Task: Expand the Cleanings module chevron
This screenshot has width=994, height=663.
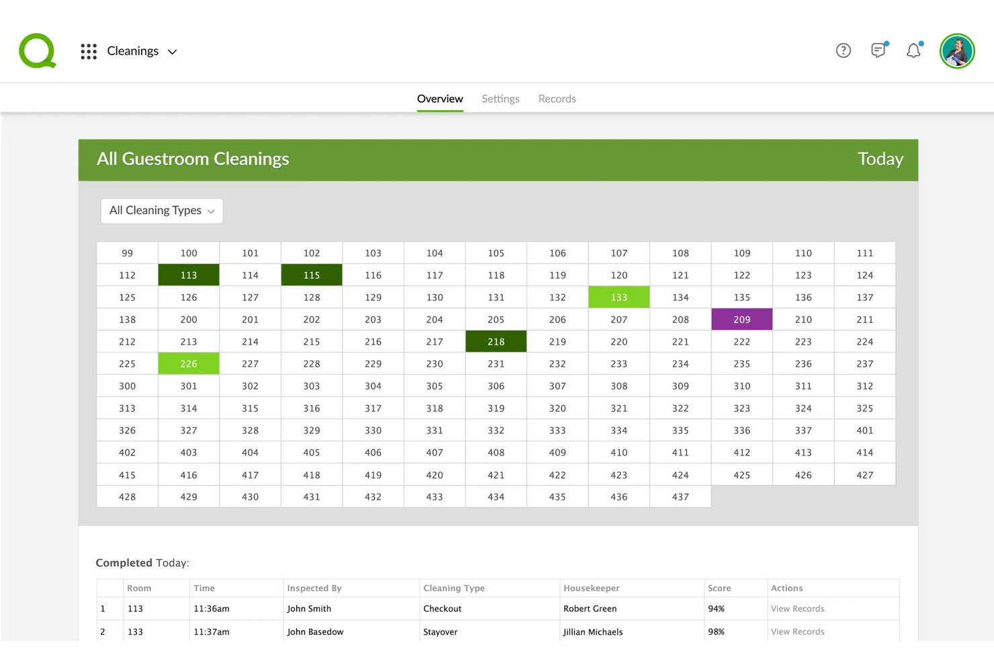Action: (173, 52)
